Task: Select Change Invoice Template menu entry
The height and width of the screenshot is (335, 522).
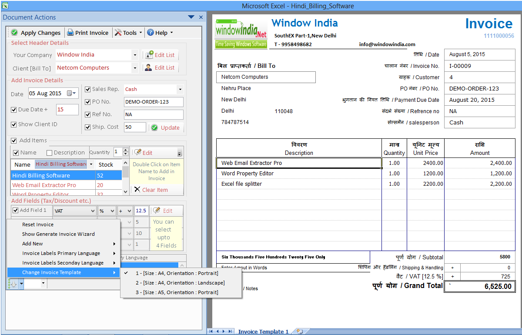Action: (64, 272)
